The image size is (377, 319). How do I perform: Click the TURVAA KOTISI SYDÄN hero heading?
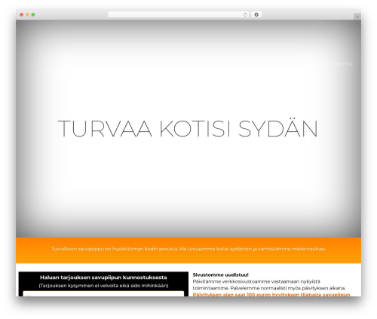tap(188, 129)
